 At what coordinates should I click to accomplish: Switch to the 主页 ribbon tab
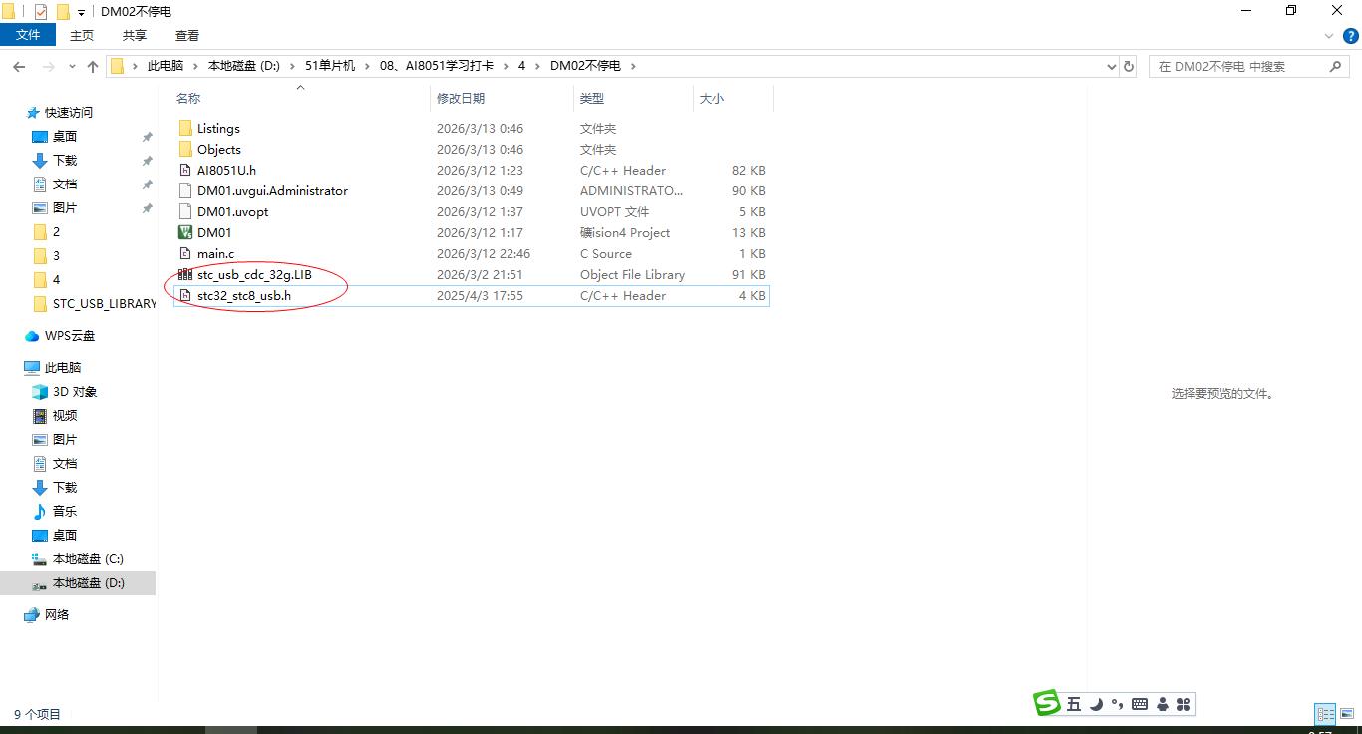pos(82,35)
